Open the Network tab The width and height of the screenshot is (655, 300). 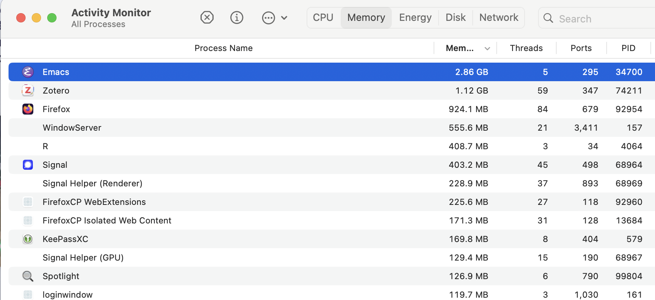tap(499, 18)
